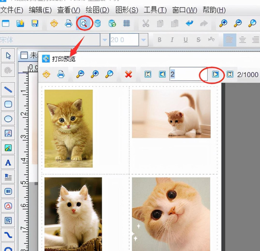
Task: Click the orange kitten label thumbnail
Action: coord(69,128)
